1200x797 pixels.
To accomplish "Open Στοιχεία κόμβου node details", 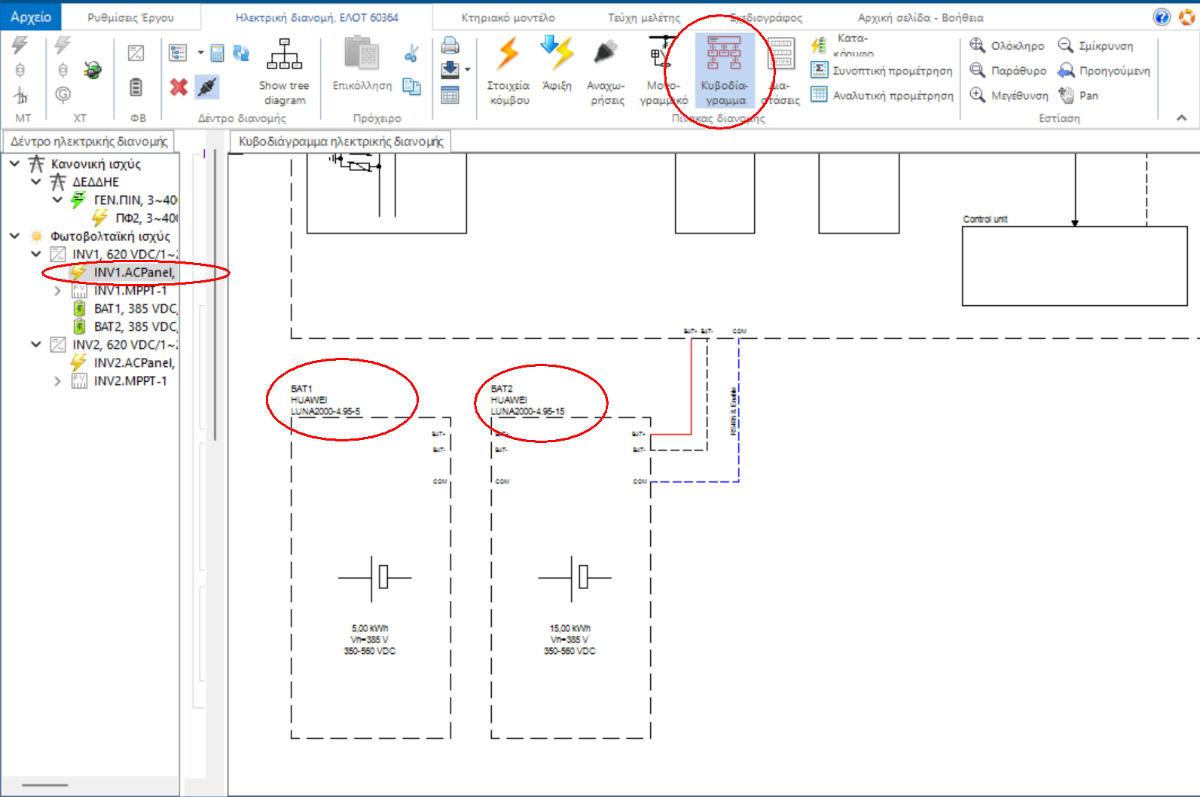I will tap(508, 72).
